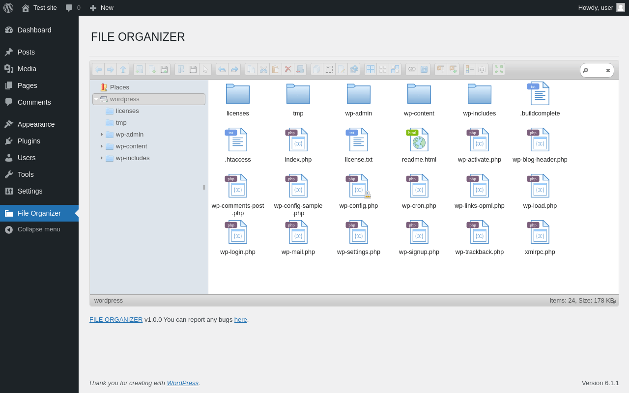629x393 pixels.
Task: Click the new folder toolbar icon
Action: [140, 69]
